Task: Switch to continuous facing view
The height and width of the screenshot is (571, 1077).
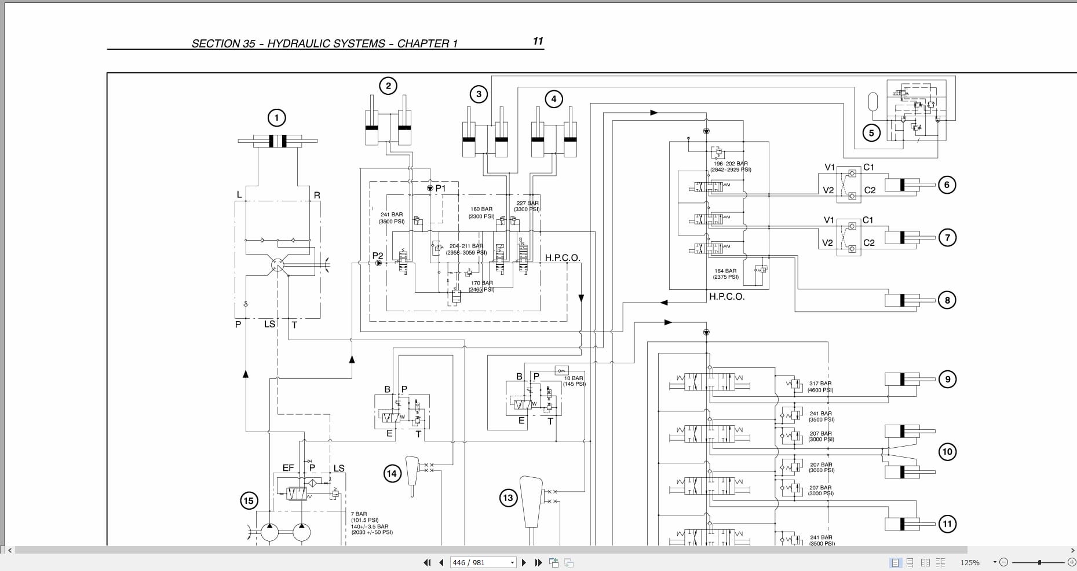Action: click(x=940, y=562)
